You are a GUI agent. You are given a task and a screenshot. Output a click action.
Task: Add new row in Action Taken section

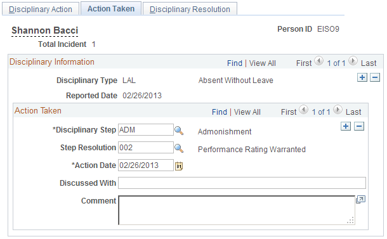point(346,126)
